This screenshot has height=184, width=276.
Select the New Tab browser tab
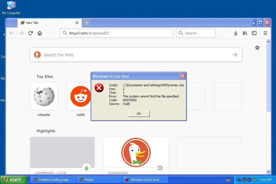click(x=50, y=23)
